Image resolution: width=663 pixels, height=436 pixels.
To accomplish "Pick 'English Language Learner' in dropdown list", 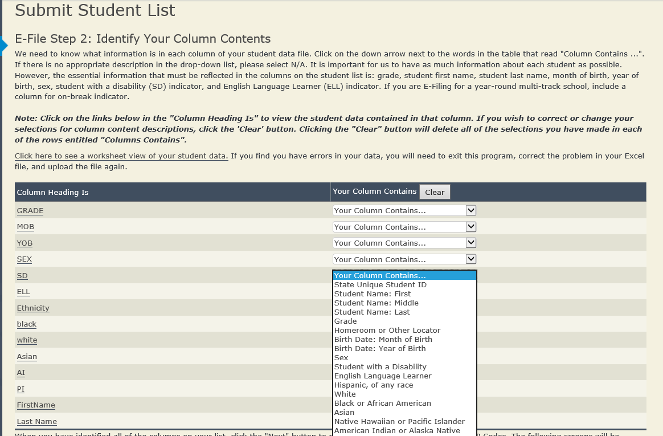I will [383, 376].
